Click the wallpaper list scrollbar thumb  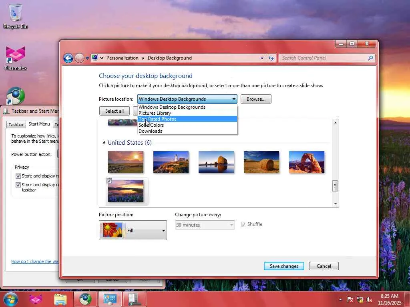(x=336, y=186)
